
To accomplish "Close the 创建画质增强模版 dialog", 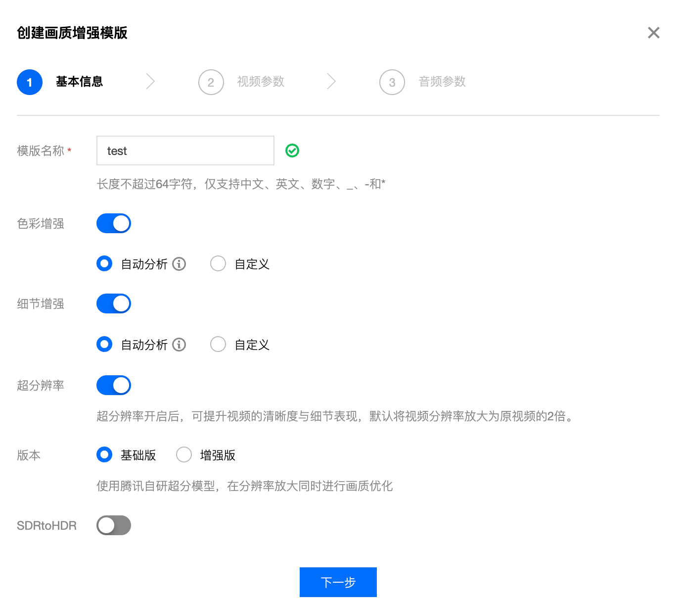I will pos(653,33).
